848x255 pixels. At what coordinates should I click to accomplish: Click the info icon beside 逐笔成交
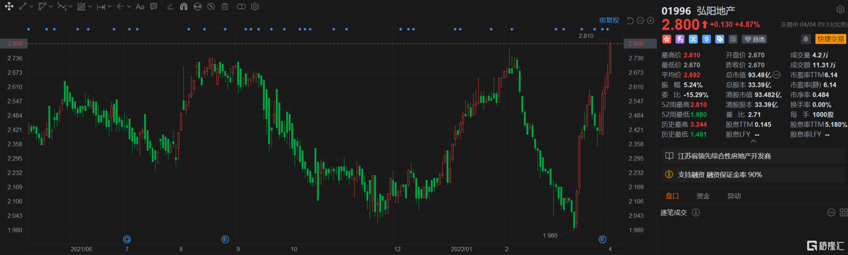[696, 213]
